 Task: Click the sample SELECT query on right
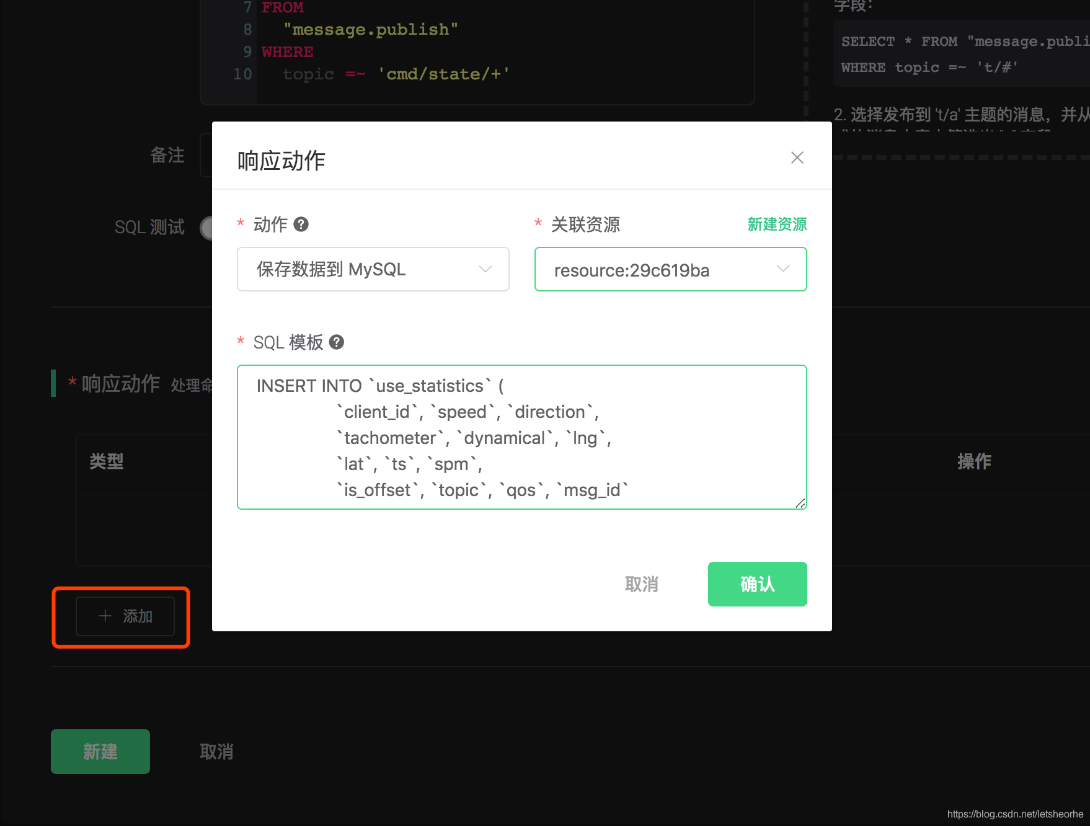click(x=962, y=54)
